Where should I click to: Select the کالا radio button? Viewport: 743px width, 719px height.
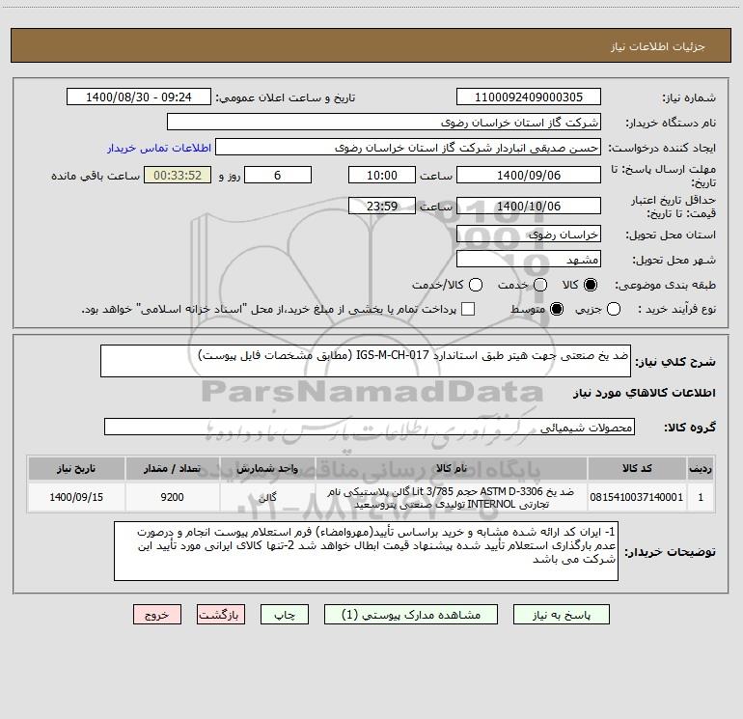pos(591,285)
